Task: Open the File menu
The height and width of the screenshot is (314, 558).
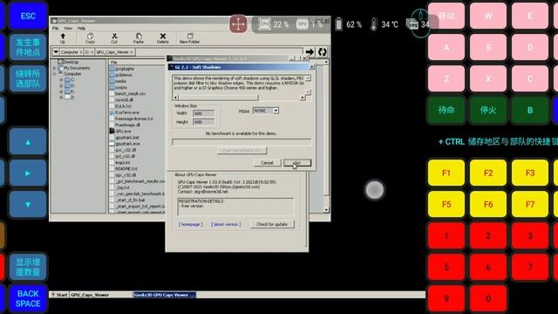Action: [56, 28]
